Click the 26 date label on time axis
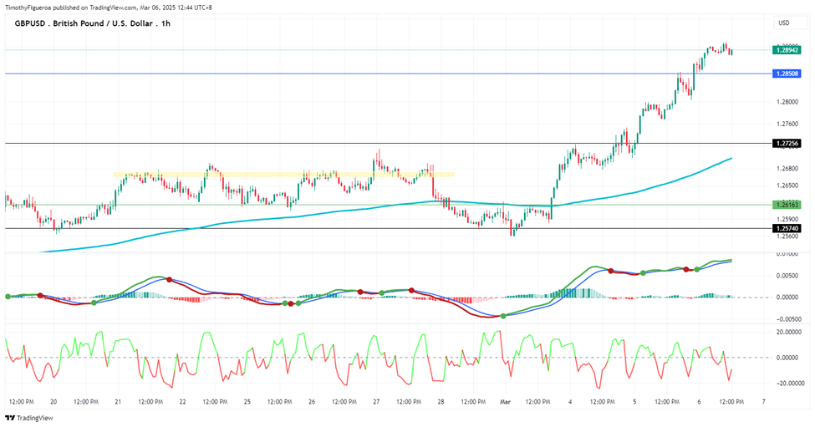The height and width of the screenshot is (427, 815). click(312, 402)
